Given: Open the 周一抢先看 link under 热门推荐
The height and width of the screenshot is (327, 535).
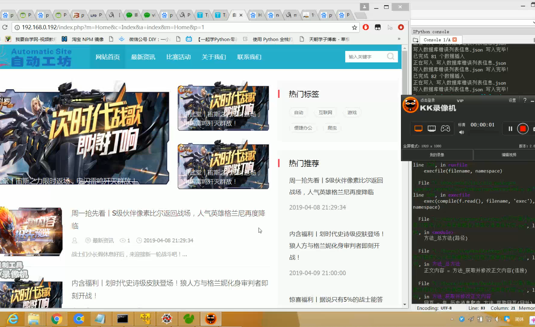Looking at the screenshot, I should click(336, 186).
